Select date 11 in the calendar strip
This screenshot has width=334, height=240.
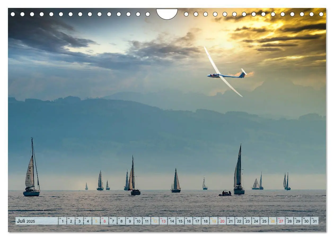click(x=147, y=221)
